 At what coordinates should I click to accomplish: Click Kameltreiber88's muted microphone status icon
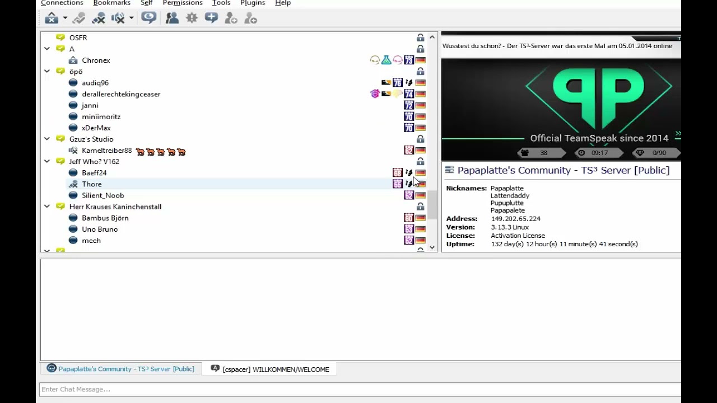(73, 150)
